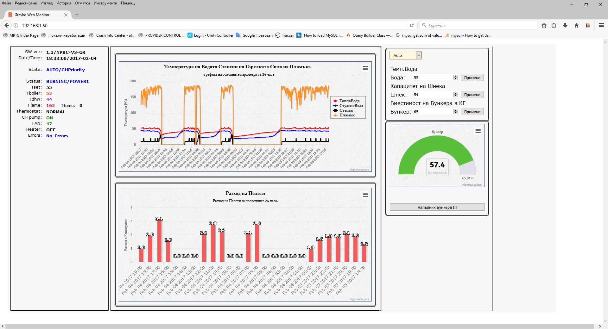This screenshot has width=608, height=329.
Task: Click the browser reload page icon
Action: click(x=412, y=26)
